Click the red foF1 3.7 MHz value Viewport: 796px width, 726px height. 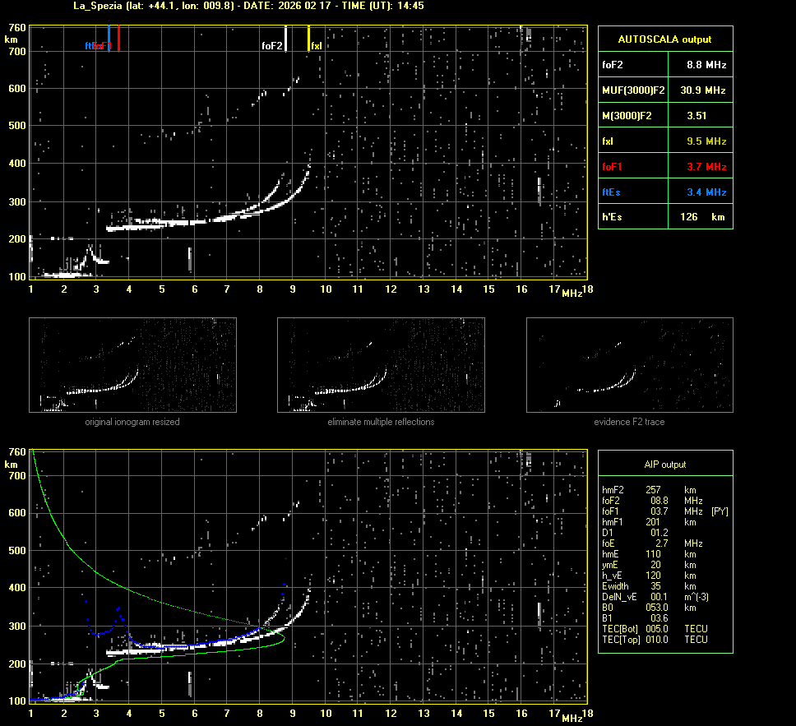coord(706,167)
